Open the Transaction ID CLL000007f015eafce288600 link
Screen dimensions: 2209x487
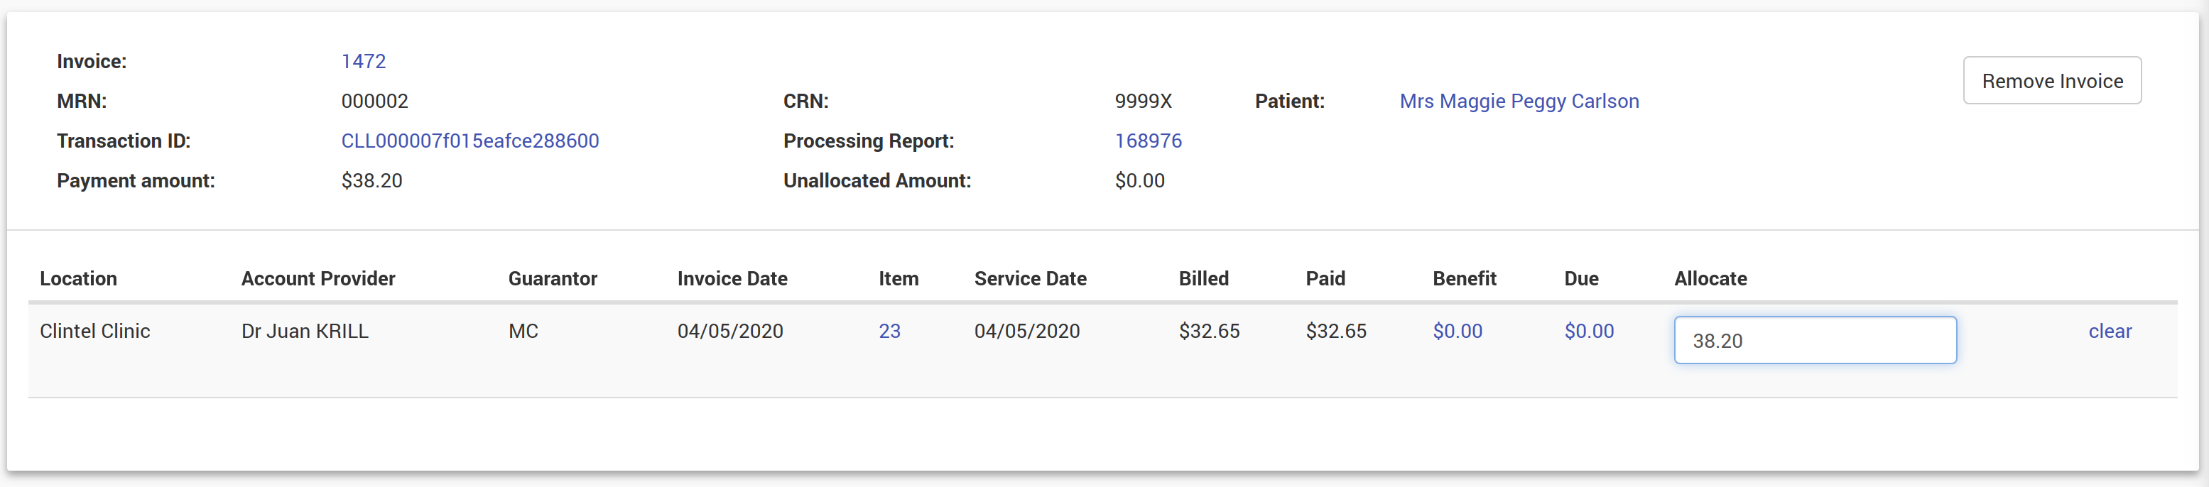pyautogui.click(x=470, y=141)
